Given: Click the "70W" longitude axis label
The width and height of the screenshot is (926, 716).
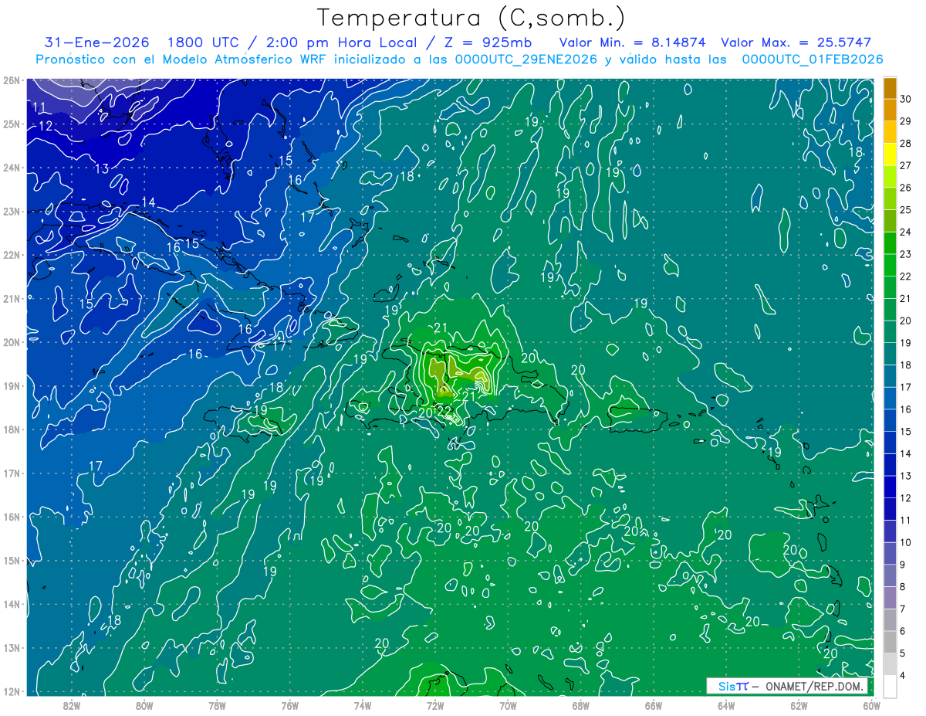Looking at the screenshot, I should [508, 705].
